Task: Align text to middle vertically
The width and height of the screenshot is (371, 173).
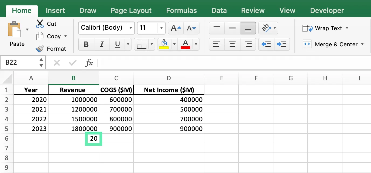Action: click(x=232, y=28)
